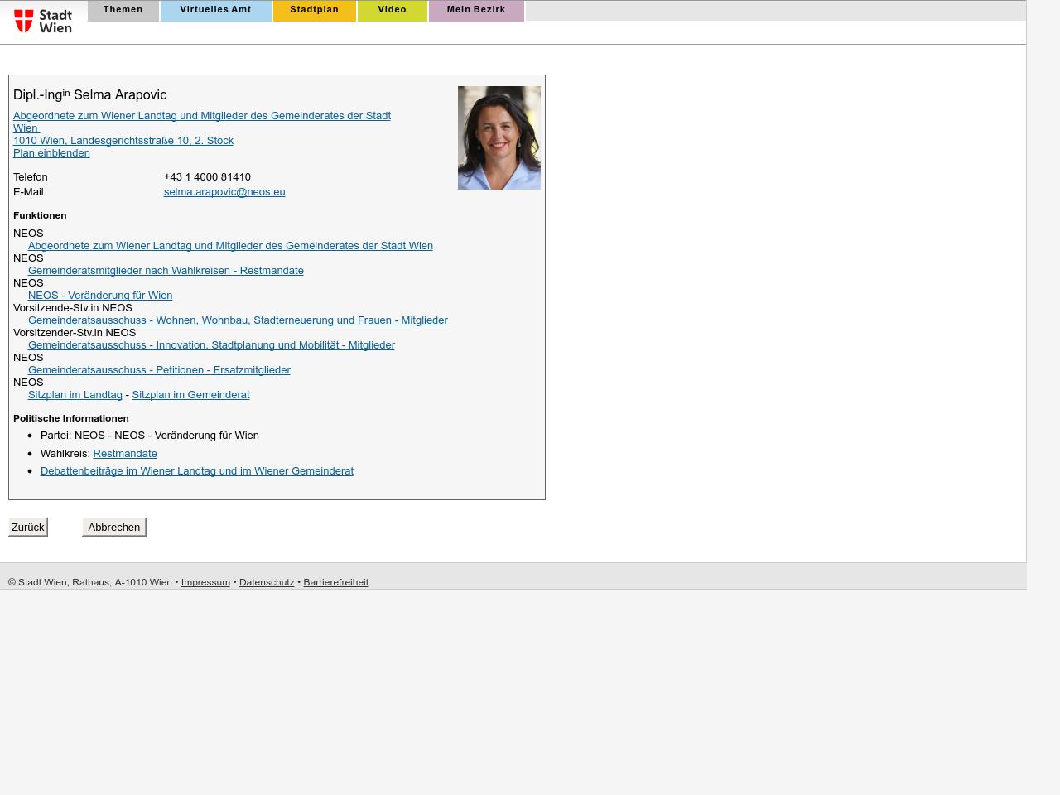Image resolution: width=1060 pixels, height=795 pixels.
Task: Email selma.arapovic@neos.eu
Action: click(224, 192)
